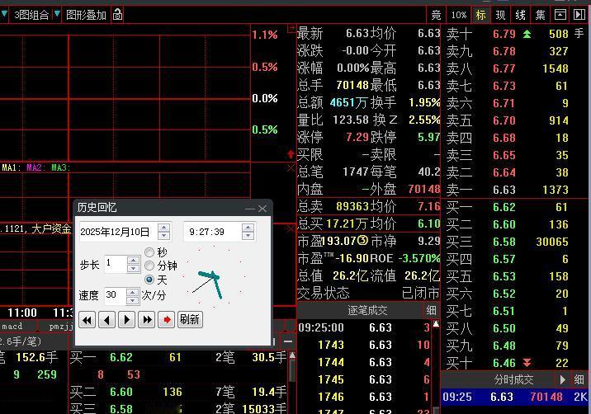Click the 细 button beside 逐笔成交
This screenshot has height=414, width=591.
[x=431, y=310]
